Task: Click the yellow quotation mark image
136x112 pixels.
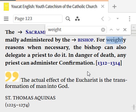Action: [x=12, y=76]
